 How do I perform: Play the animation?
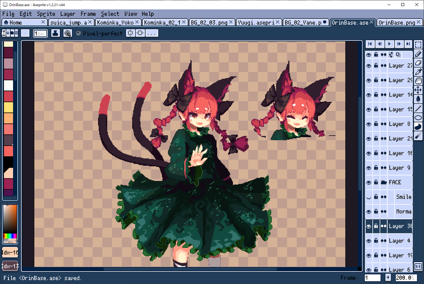(389, 44)
